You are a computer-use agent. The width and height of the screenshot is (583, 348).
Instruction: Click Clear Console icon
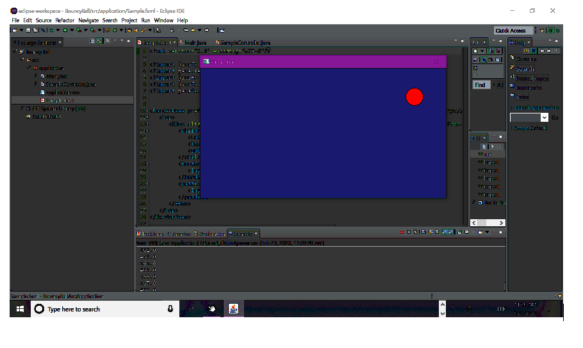click(x=423, y=233)
